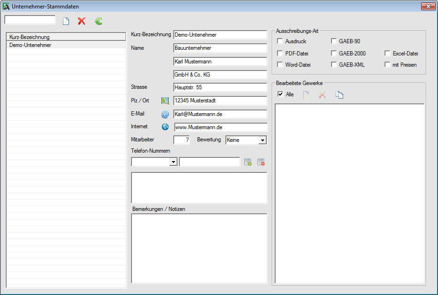Click copy Gewerke icon in Bearbeitete Gewerke
The height and width of the screenshot is (295, 438).
[339, 95]
